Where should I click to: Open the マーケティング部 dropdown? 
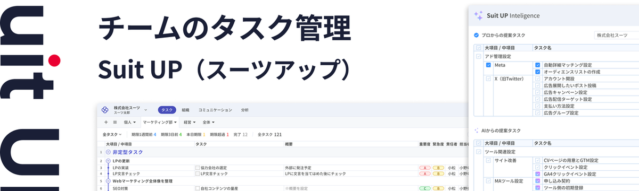coord(162,122)
